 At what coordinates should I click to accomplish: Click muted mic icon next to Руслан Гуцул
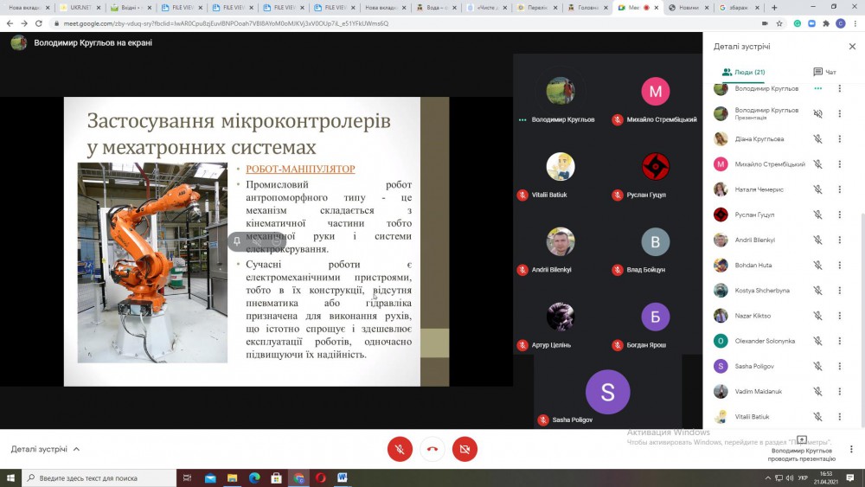pos(817,215)
